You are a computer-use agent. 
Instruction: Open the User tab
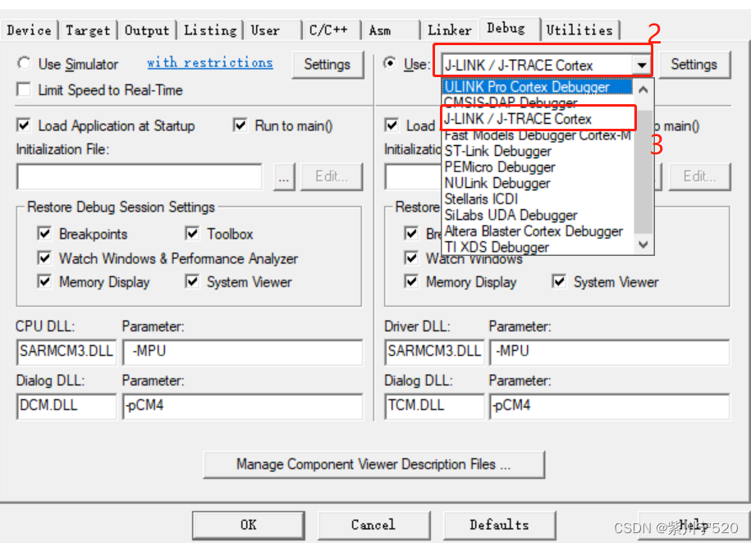(x=273, y=30)
